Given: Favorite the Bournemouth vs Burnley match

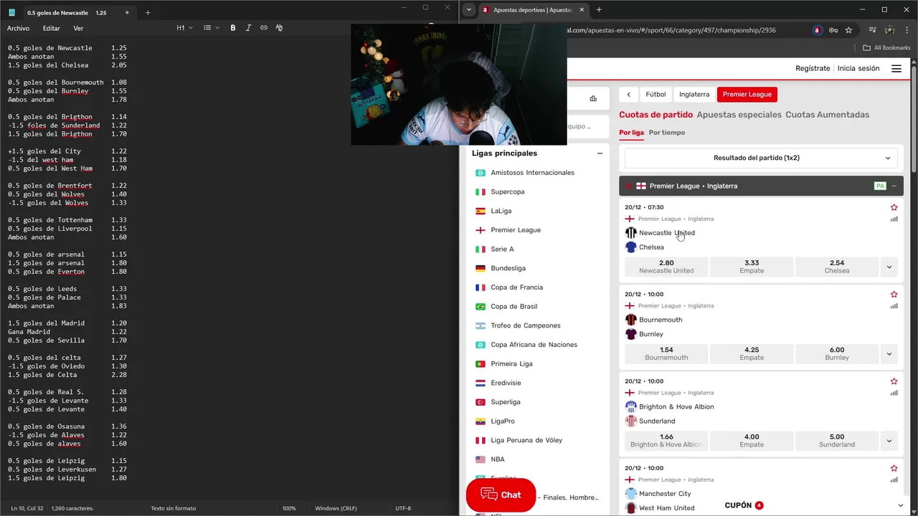Looking at the screenshot, I should click(x=894, y=295).
